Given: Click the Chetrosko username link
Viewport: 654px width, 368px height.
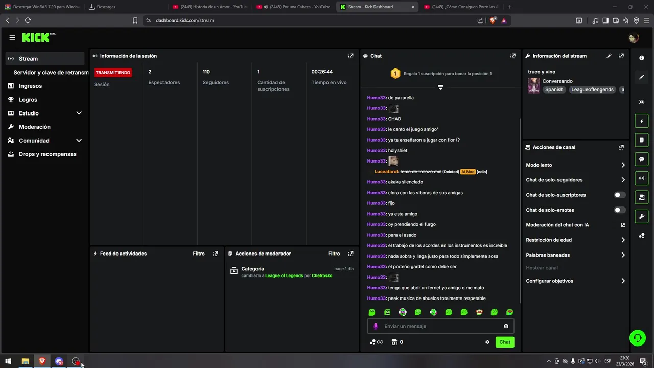Looking at the screenshot, I should (x=322, y=276).
